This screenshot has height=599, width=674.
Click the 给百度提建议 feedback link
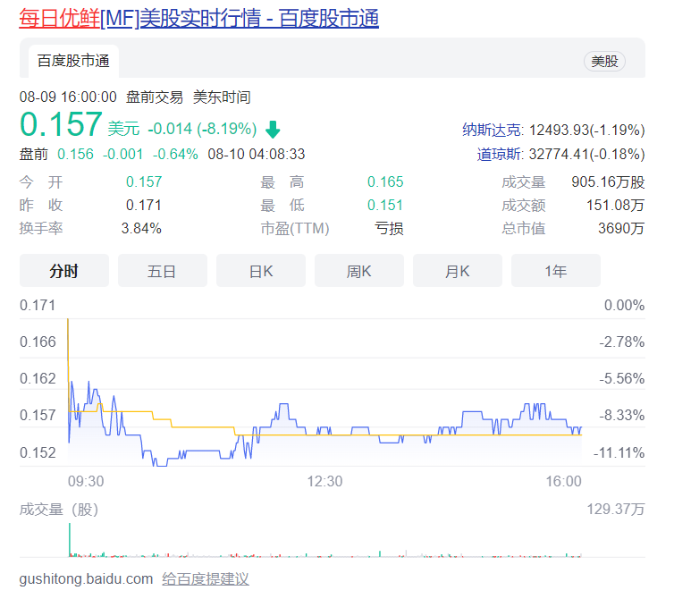click(206, 578)
